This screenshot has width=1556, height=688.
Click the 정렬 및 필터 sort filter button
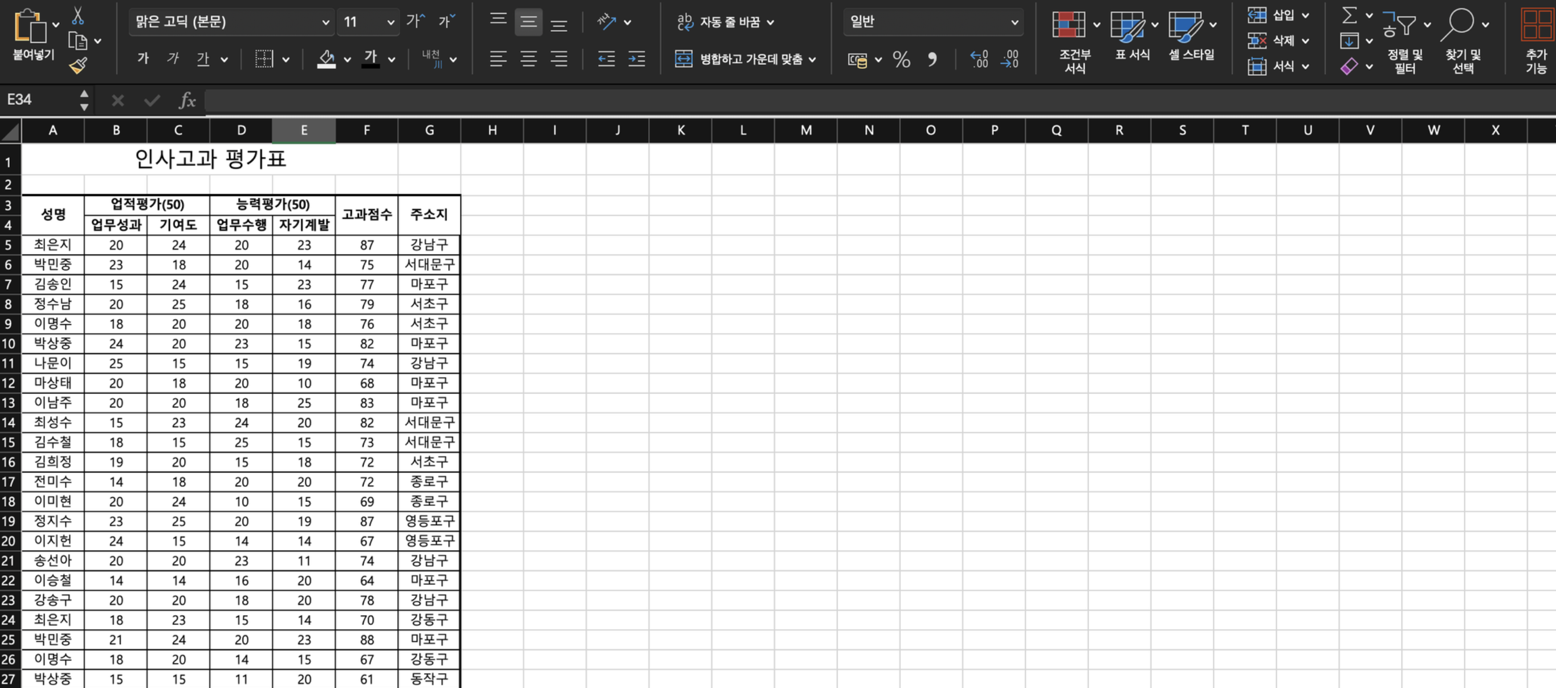1404,36
